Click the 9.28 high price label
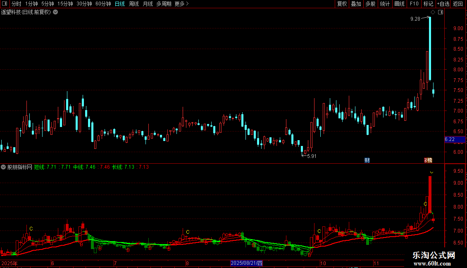467x268 pixels. pyautogui.click(x=415, y=19)
